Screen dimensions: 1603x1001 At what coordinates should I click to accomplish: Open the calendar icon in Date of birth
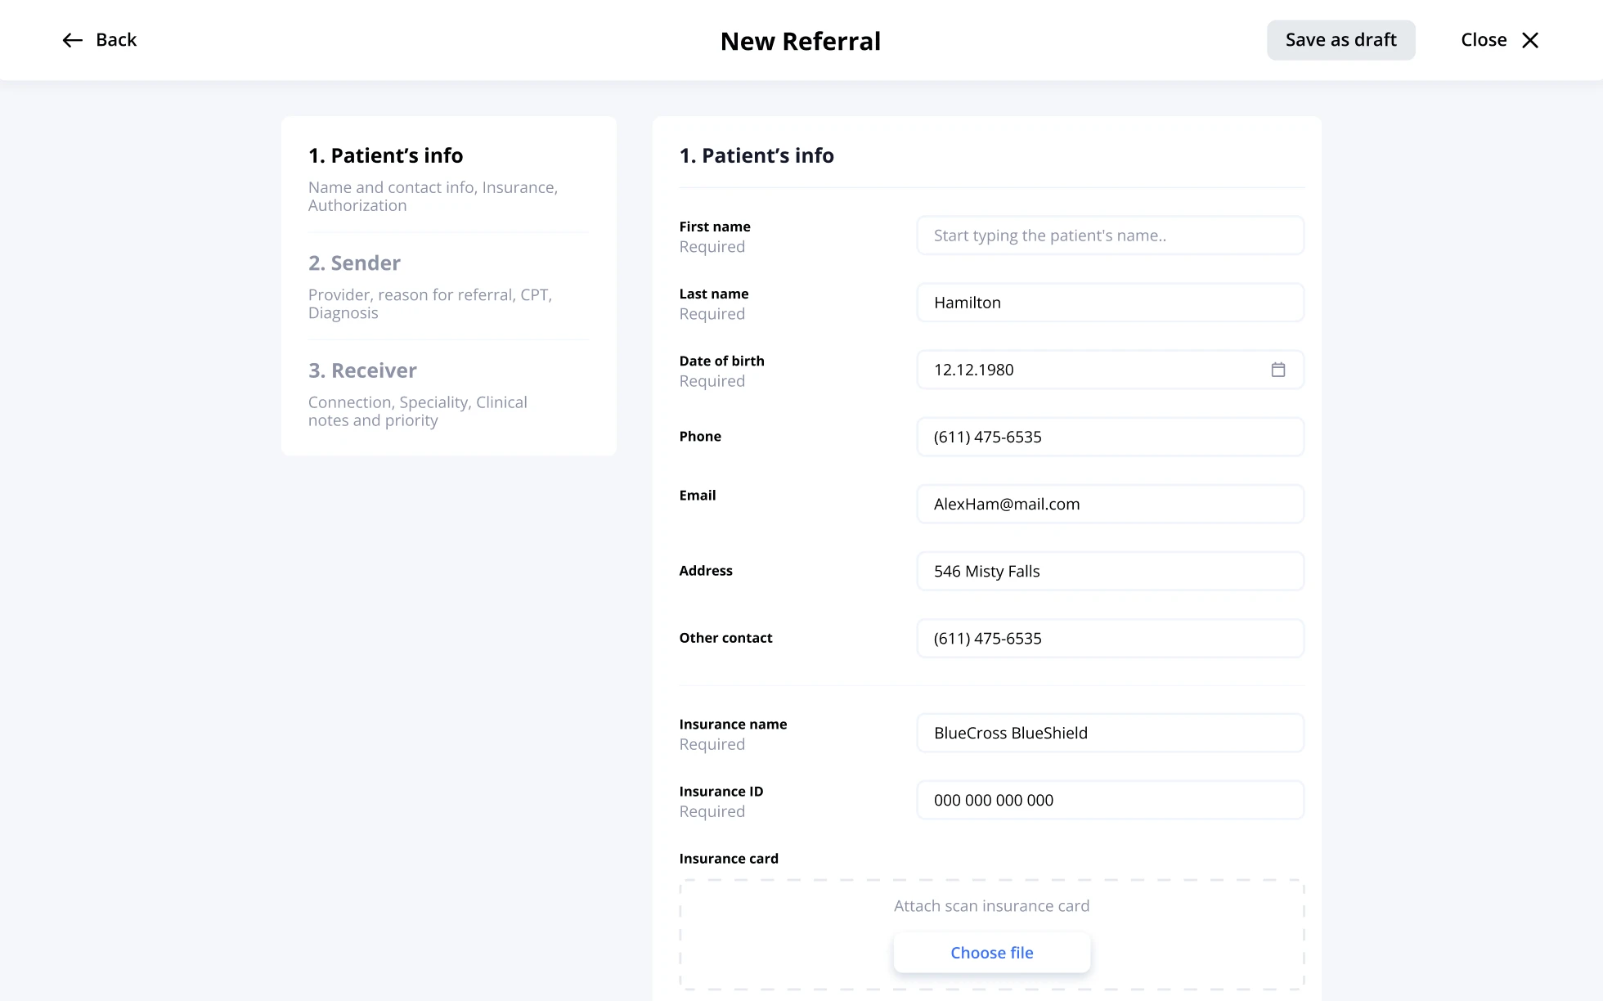click(1278, 370)
